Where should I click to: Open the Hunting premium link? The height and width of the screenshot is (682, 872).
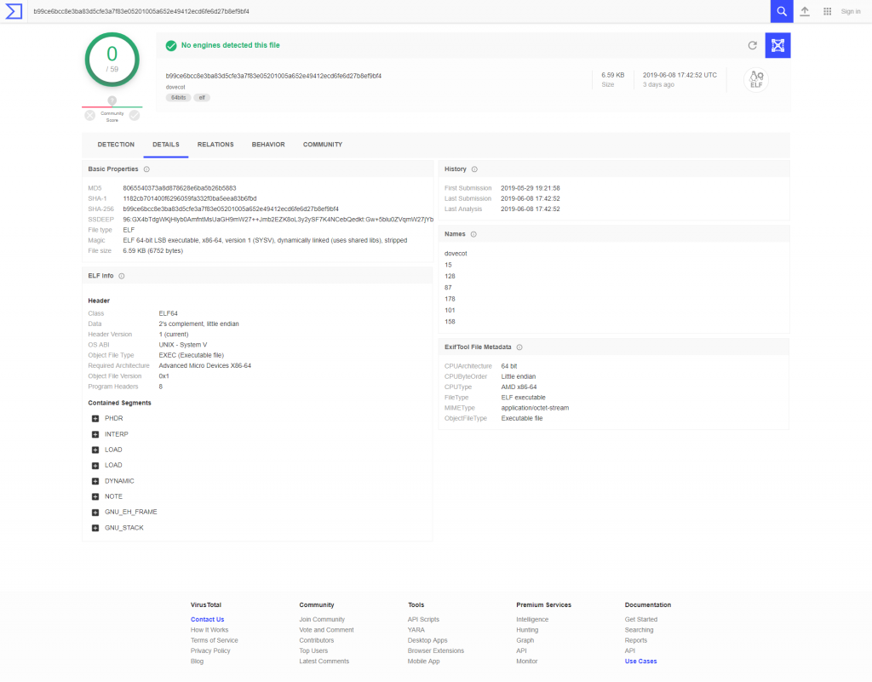pyautogui.click(x=527, y=630)
